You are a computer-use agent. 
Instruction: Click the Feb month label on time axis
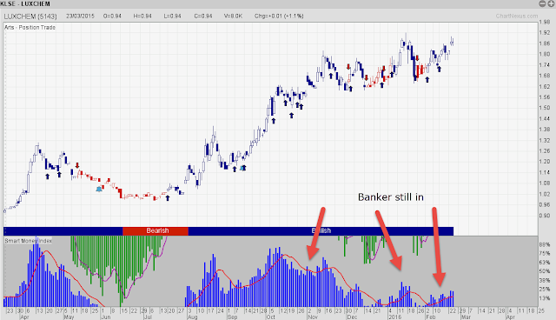pyautogui.click(x=431, y=317)
